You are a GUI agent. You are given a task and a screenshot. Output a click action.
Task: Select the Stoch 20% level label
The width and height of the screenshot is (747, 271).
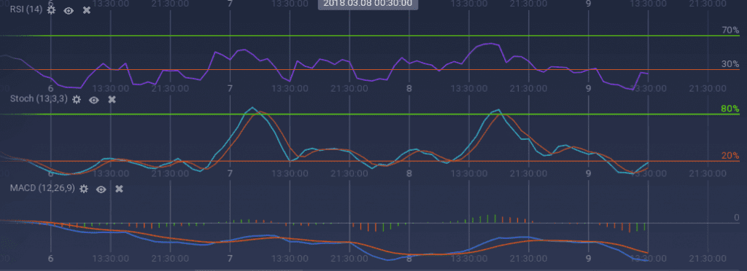[x=729, y=155]
